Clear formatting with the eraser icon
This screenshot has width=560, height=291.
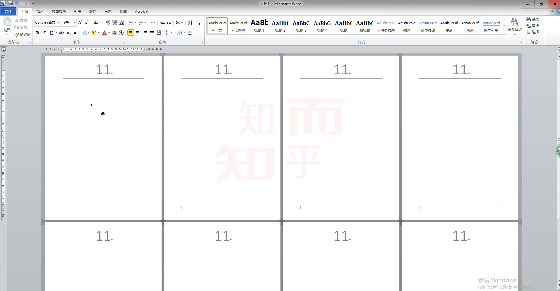(108, 23)
